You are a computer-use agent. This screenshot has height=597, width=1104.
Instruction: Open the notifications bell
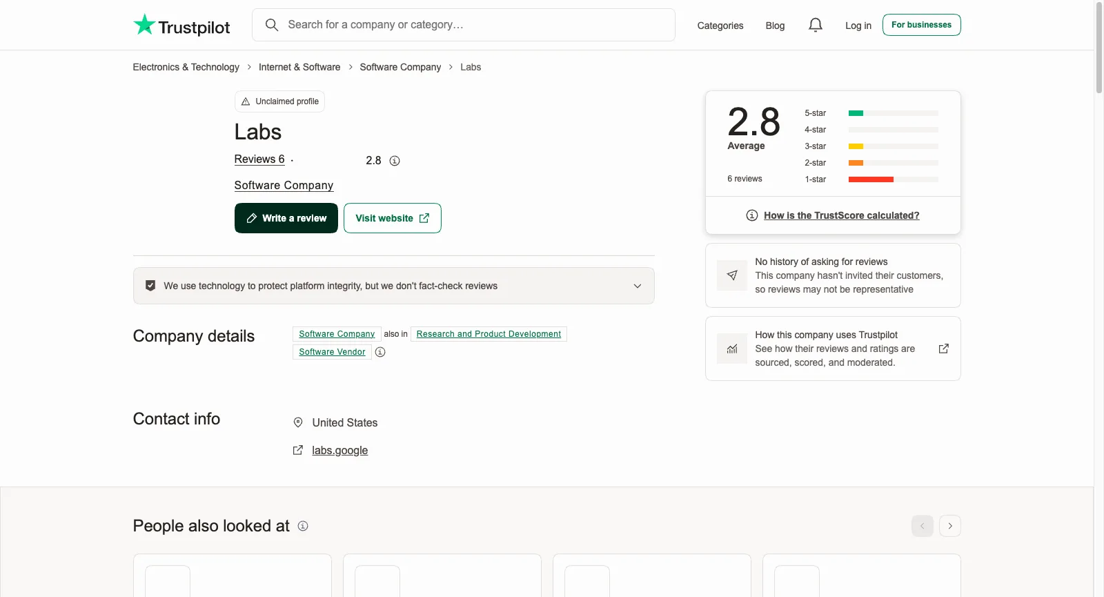816,26
